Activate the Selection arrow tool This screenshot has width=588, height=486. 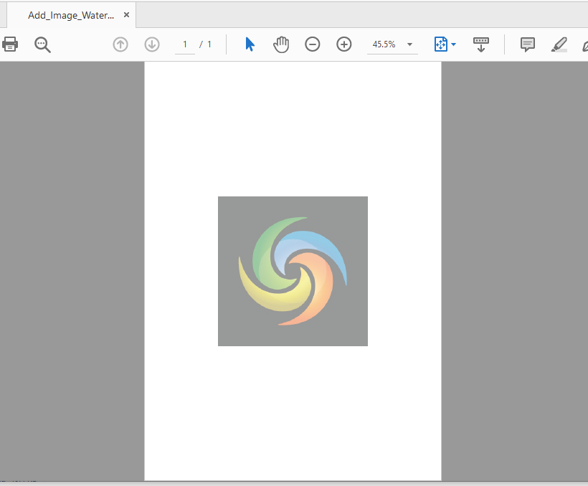pyautogui.click(x=250, y=44)
